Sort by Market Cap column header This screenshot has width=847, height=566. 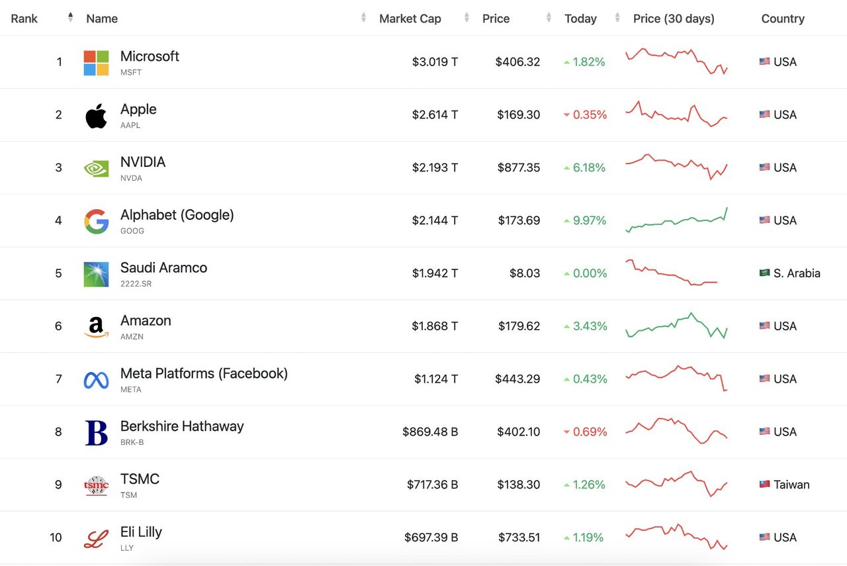pos(410,19)
